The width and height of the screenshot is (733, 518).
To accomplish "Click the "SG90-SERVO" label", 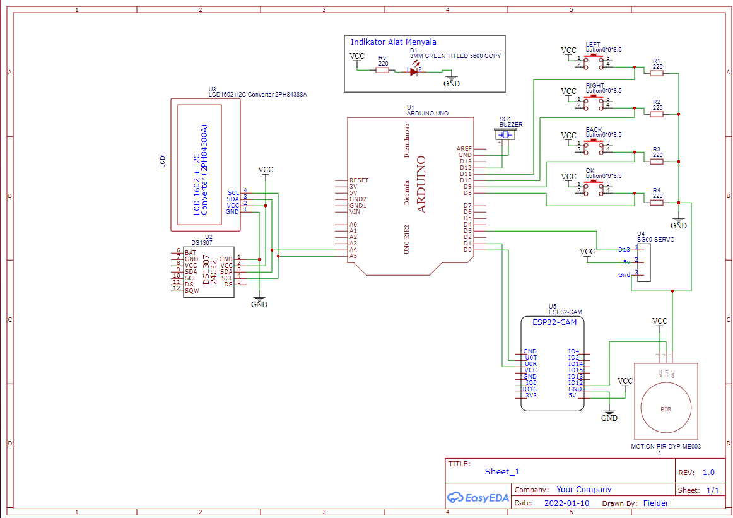I will click(656, 239).
